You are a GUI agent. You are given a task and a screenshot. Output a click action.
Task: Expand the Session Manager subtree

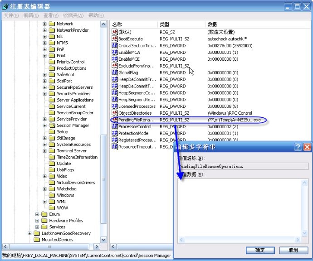coord(45,126)
